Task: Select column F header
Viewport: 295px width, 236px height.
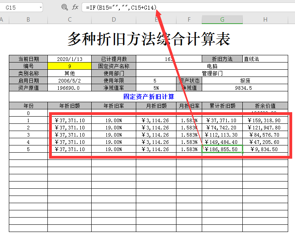Action: click(x=189, y=20)
